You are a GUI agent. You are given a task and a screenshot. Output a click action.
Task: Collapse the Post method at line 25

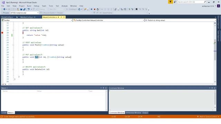13,45
